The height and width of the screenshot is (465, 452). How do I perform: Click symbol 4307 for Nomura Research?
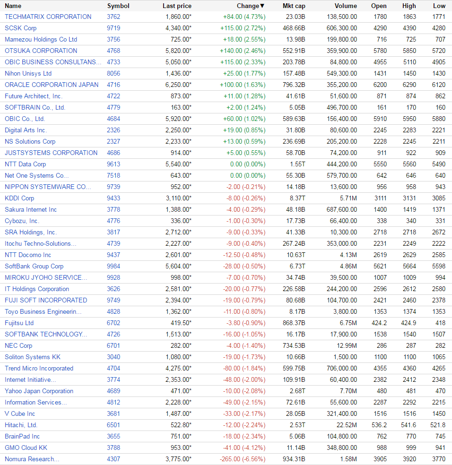[x=113, y=459]
